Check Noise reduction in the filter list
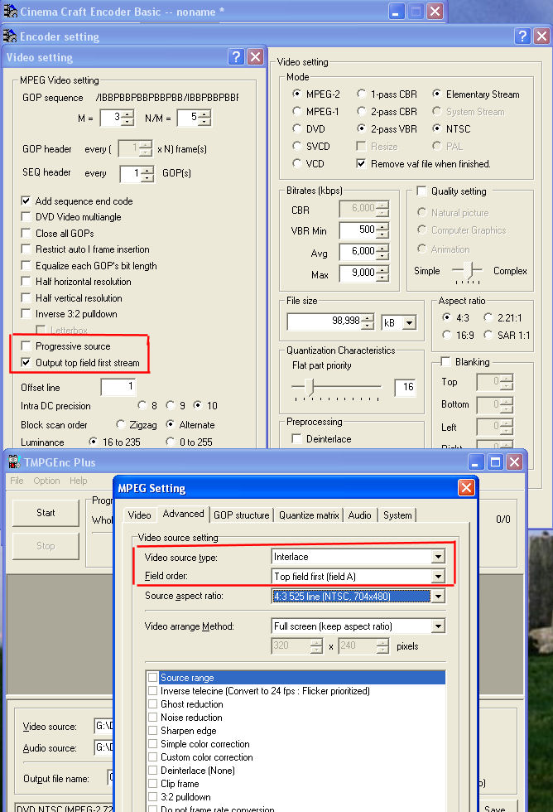The height and width of the screenshot is (812, 553). [153, 718]
